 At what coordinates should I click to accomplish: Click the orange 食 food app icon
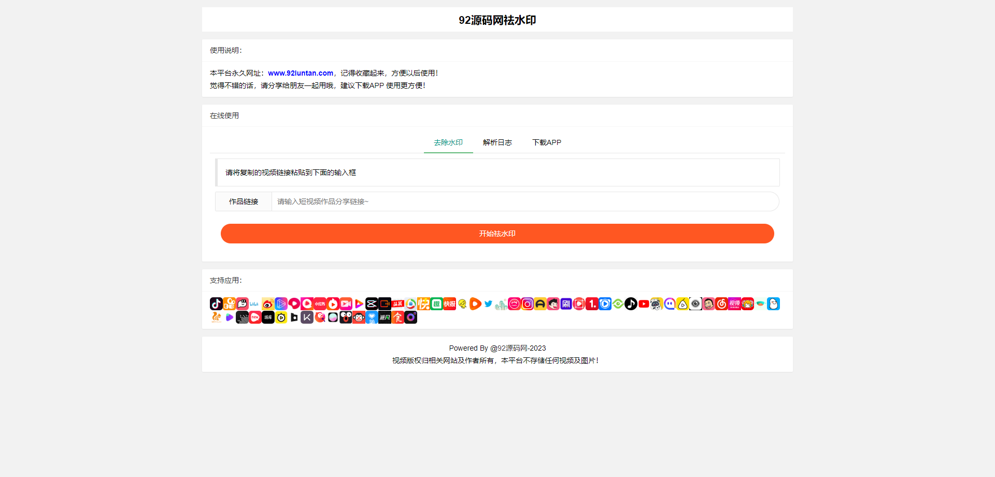(x=397, y=317)
